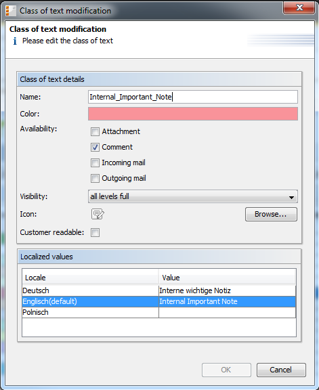Select the Deutsch locale row
The height and width of the screenshot is (390, 319).
(x=159, y=290)
